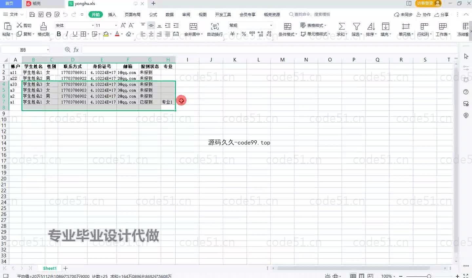This screenshot has height=278, width=472.
Task: Click the thousands separator icon
Action: coord(252,34)
